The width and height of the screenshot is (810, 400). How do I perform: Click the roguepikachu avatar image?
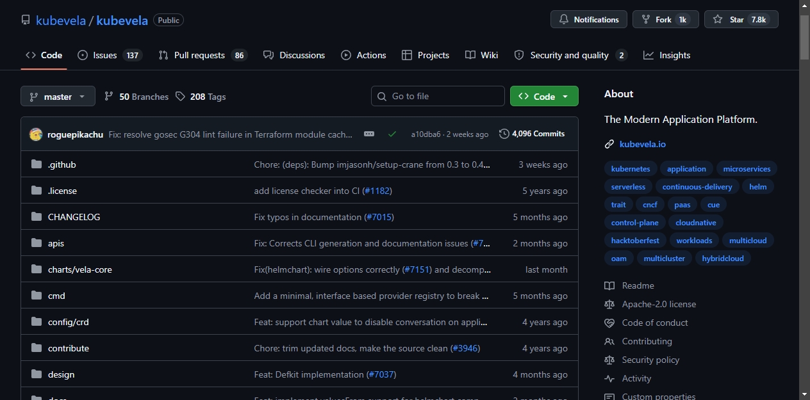pos(36,134)
